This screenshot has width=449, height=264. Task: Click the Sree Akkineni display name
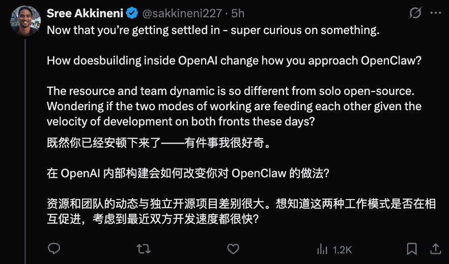85,13
